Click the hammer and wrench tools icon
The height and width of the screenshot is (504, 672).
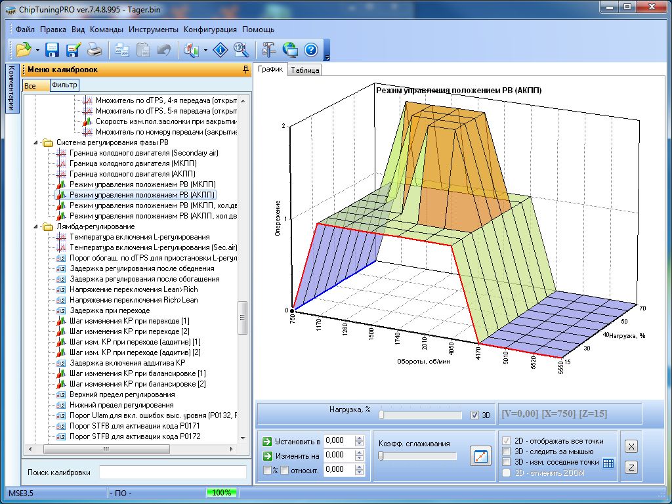click(268, 50)
